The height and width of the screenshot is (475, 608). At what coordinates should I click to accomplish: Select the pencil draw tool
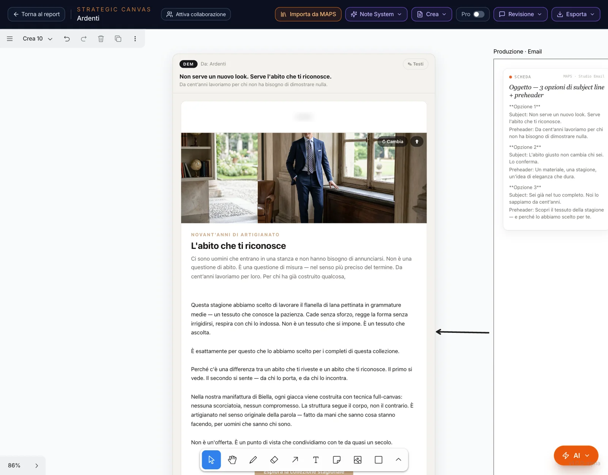(253, 460)
